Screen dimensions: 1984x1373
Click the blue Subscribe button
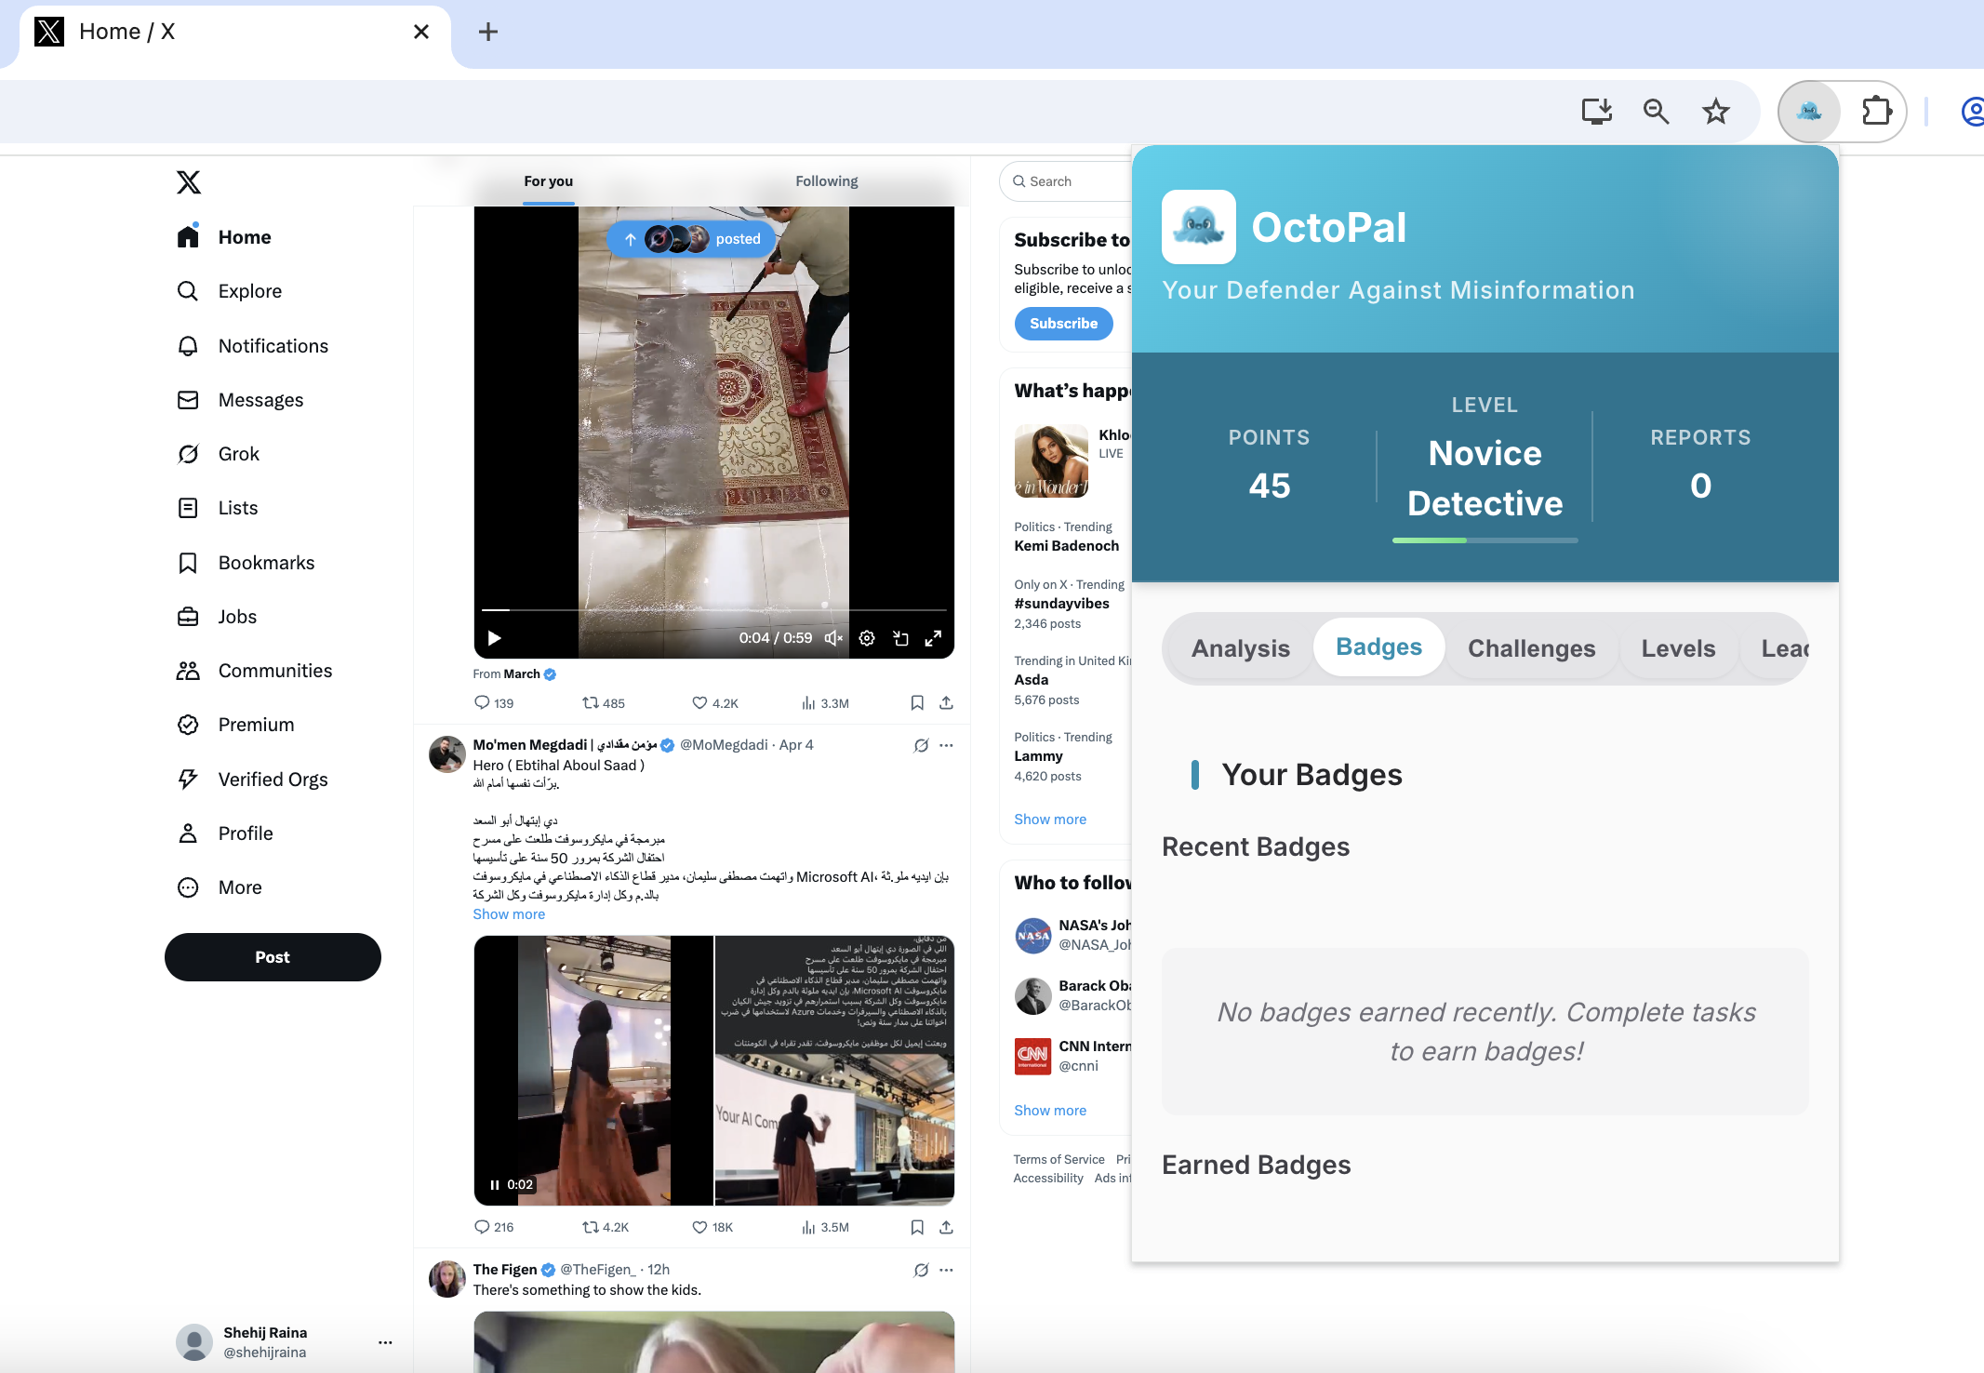point(1063,324)
